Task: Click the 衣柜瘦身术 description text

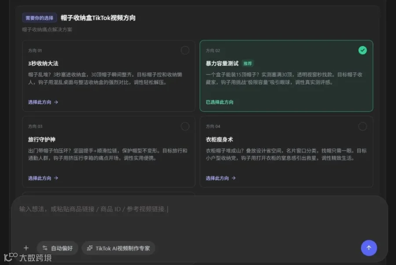Action: (x=286, y=154)
